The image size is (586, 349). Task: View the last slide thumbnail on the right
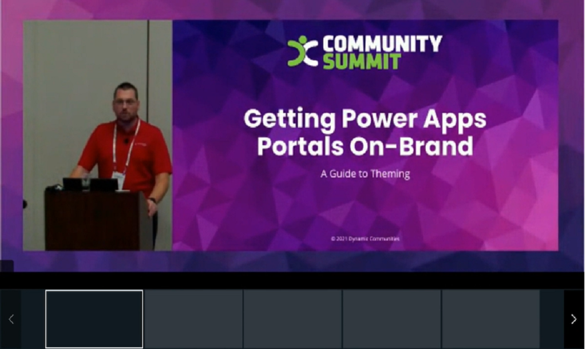[x=490, y=319]
